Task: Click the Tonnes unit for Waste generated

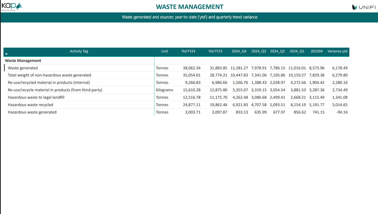Action: click(x=162, y=68)
